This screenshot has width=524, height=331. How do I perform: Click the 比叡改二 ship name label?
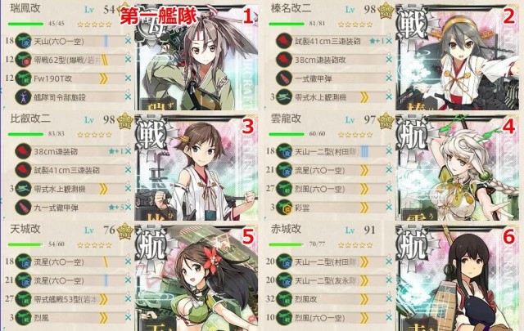30,119
